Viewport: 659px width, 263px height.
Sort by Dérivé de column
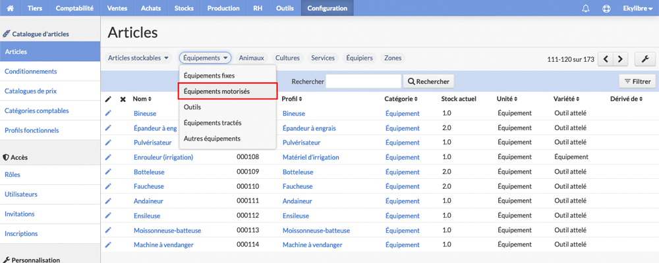click(626, 99)
